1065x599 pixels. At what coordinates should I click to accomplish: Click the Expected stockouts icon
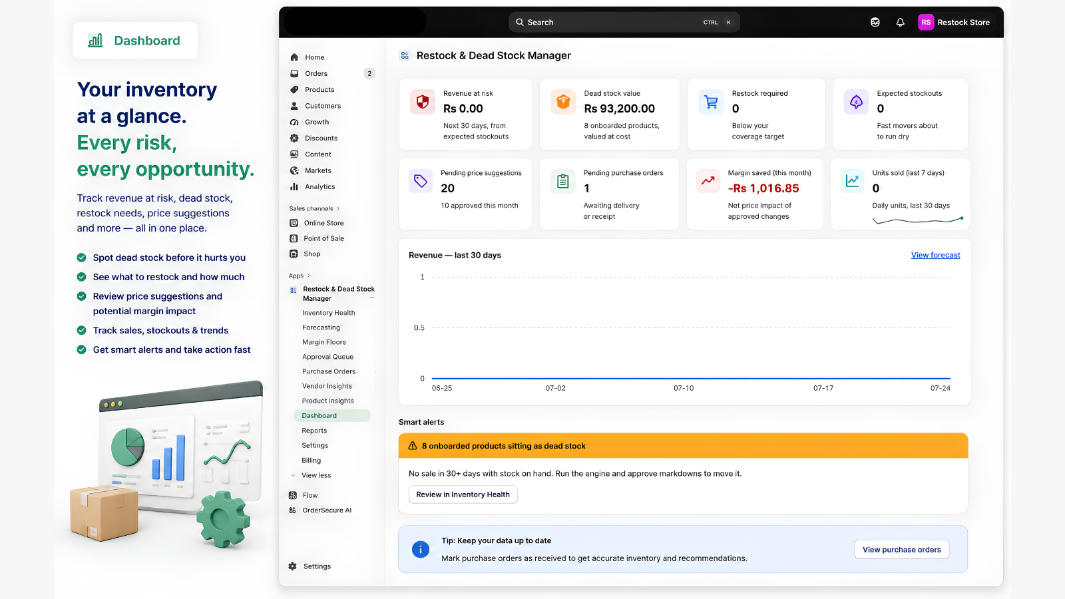(x=856, y=102)
